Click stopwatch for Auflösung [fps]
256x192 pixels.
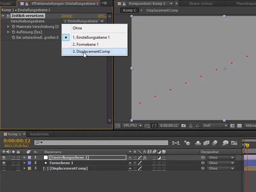point(13,32)
